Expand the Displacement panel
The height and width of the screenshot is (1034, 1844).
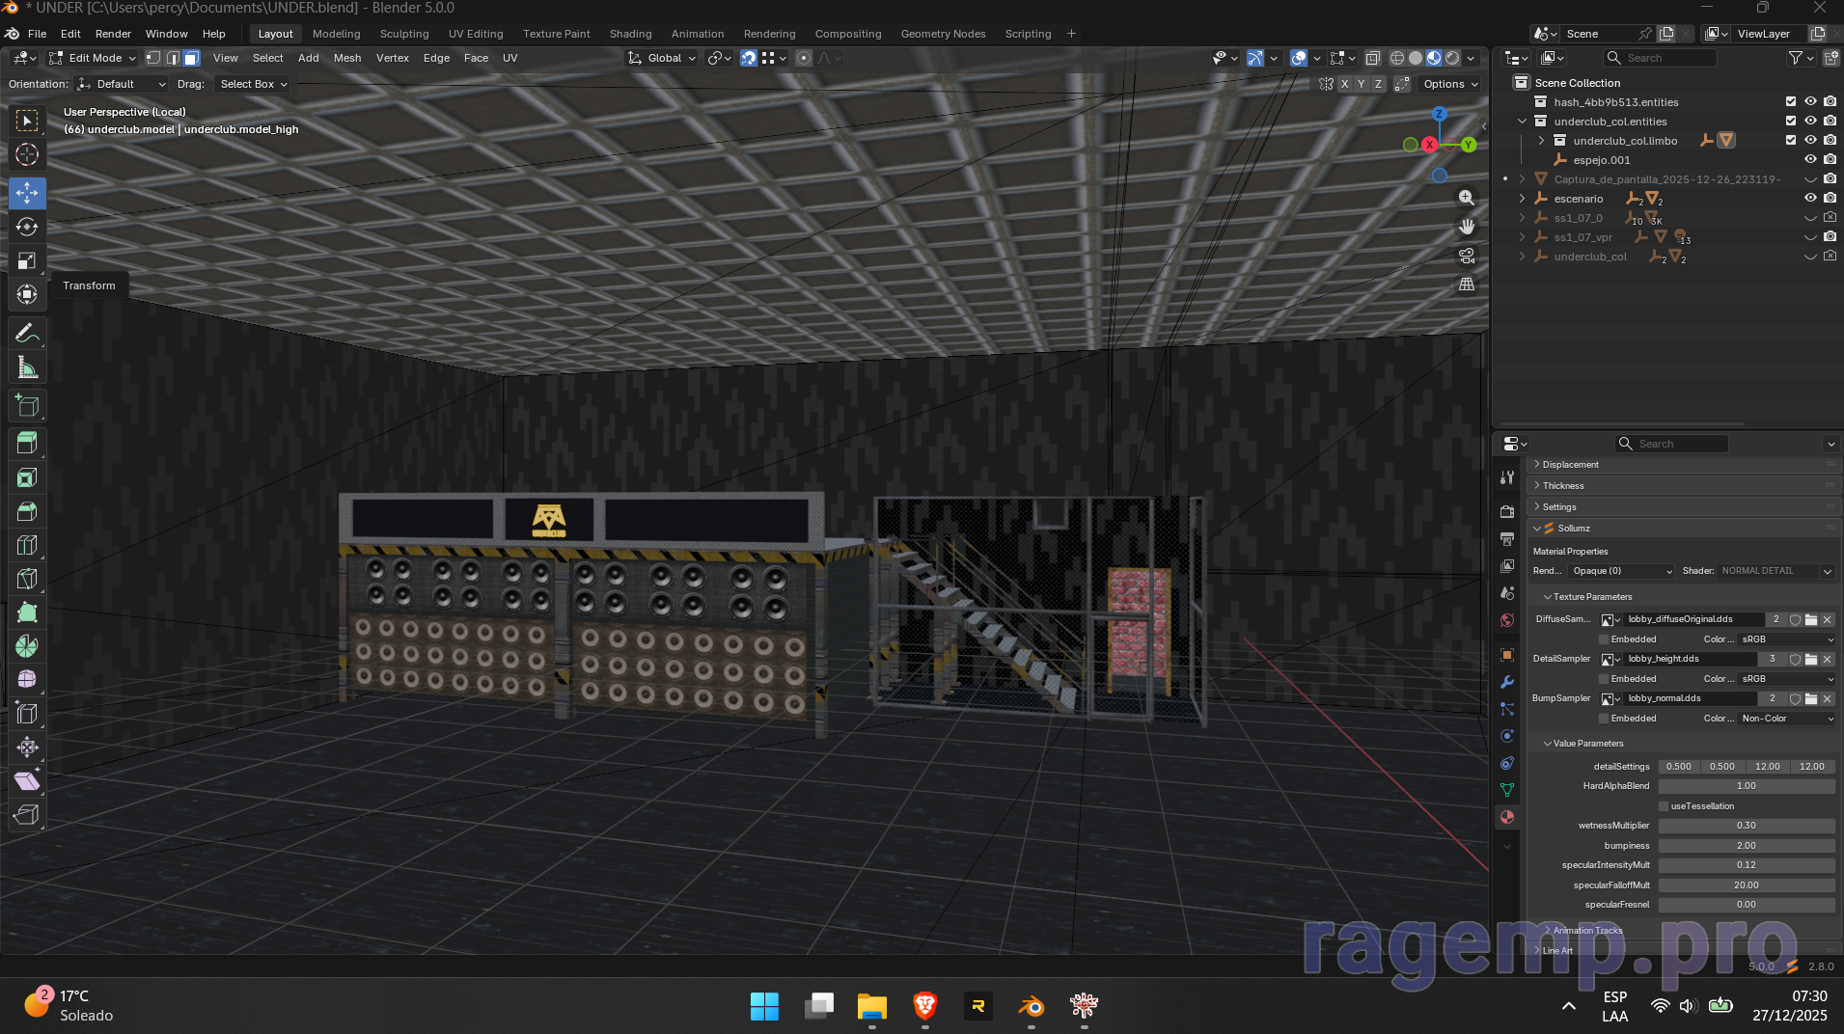pyautogui.click(x=1570, y=465)
